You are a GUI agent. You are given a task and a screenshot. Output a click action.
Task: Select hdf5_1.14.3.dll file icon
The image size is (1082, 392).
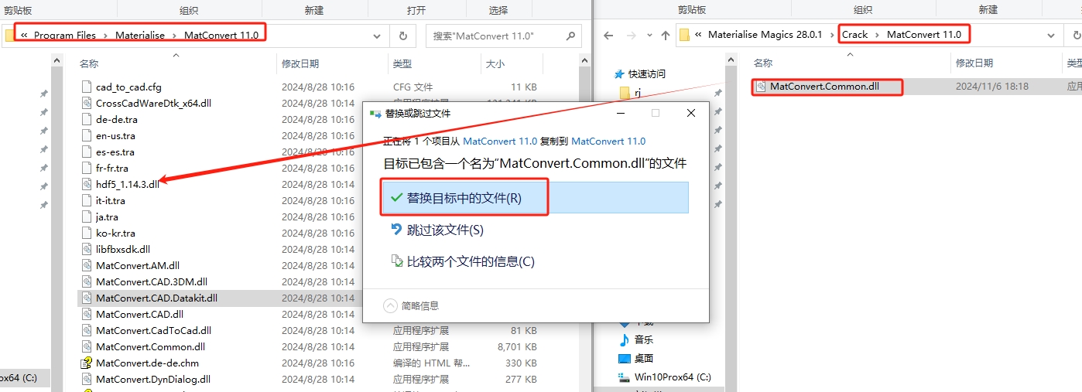[87, 184]
